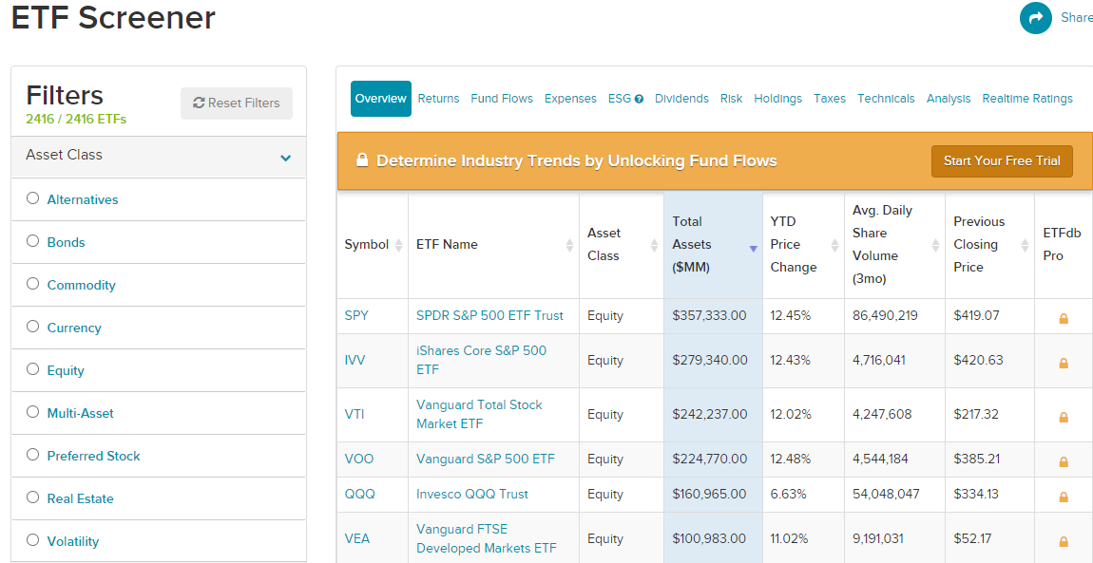Switch to the Holdings tab

777,99
